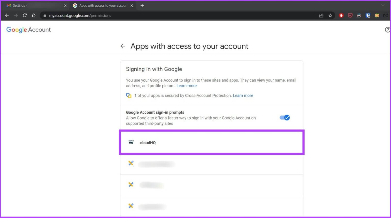Open the blue shield extension icon
This screenshot has height=218, width=391.
pyautogui.click(x=368, y=15)
